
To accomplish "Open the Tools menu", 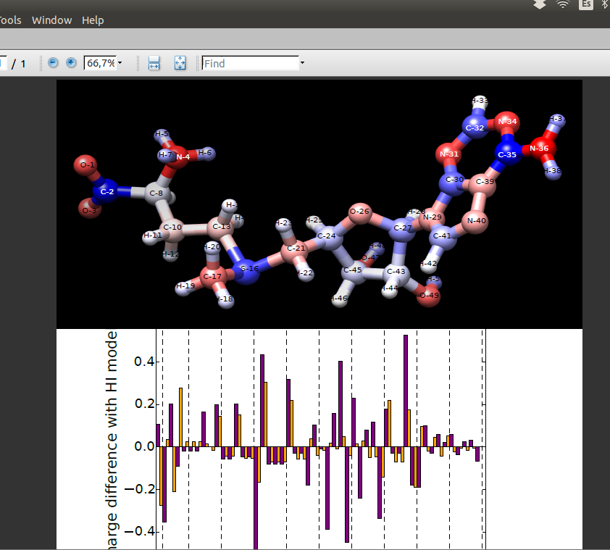I will [x=10, y=20].
